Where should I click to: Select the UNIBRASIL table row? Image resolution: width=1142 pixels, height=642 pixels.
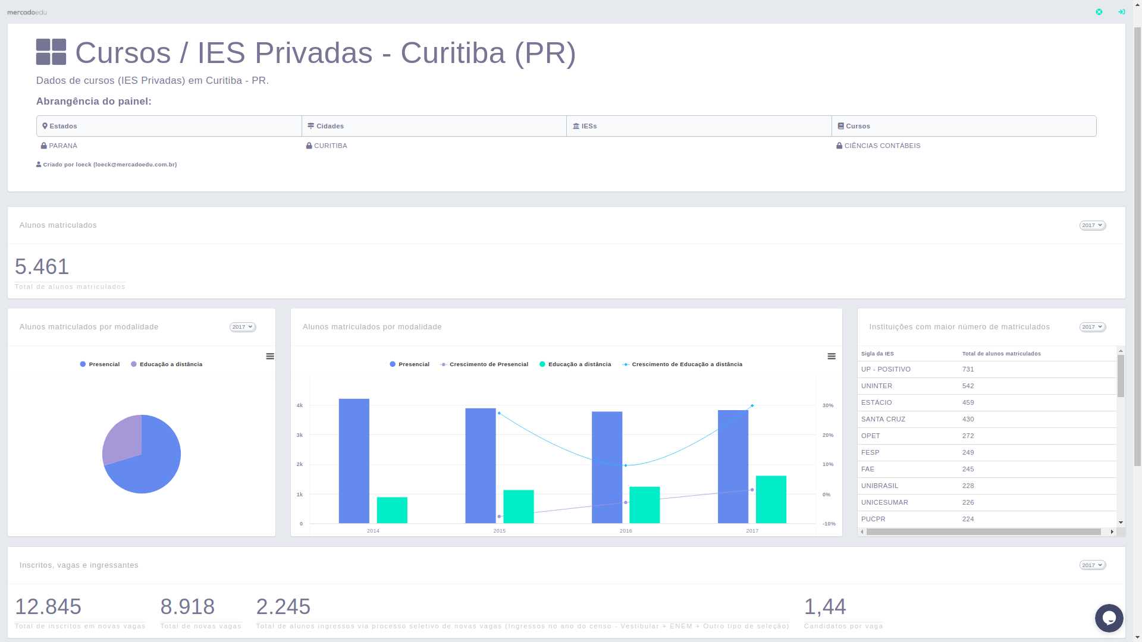[x=987, y=486]
